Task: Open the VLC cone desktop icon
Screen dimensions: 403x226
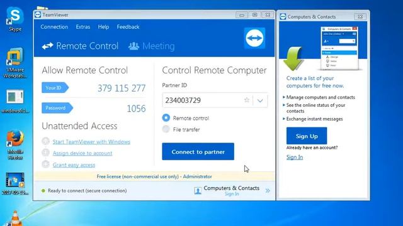Action: coord(15,218)
